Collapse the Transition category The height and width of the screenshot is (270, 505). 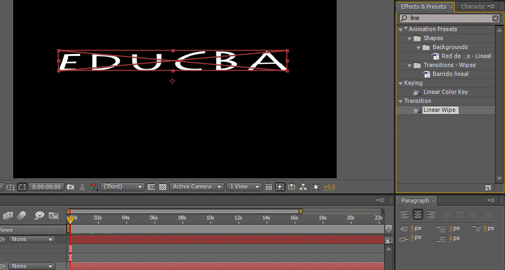pyautogui.click(x=401, y=101)
